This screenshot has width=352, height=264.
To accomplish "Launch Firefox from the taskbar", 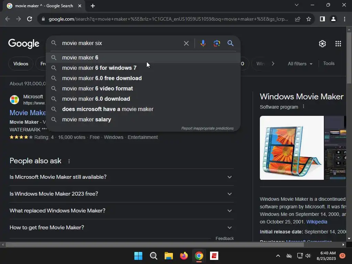I will 184,256.
